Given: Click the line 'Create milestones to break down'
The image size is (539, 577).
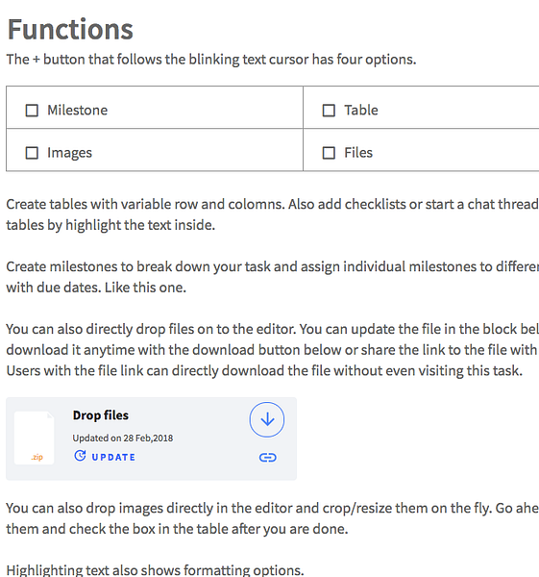Looking at the screenshot, I should point(273,266).
